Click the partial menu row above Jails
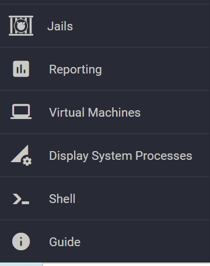Image resolution: width=210 pixels, height=266 pixels. click(x=105, y=2)
